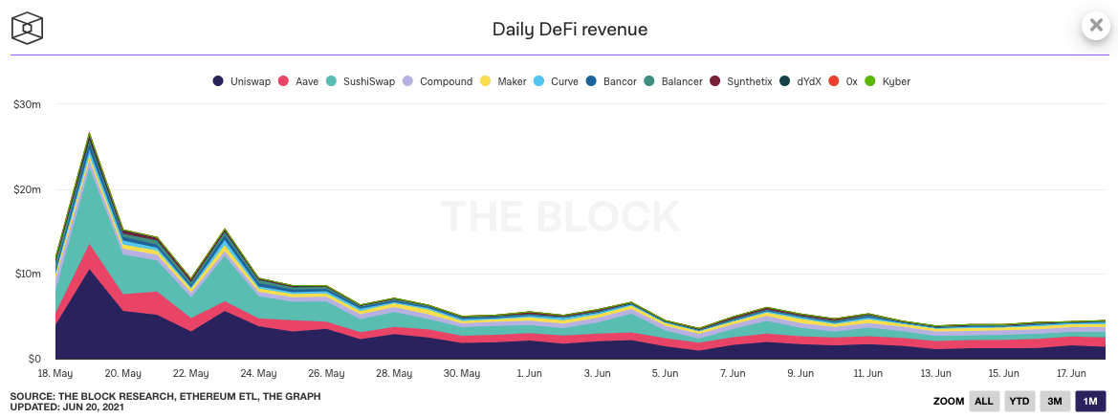
Task: Select the YTD zoom option
Action: [1019, 401]
